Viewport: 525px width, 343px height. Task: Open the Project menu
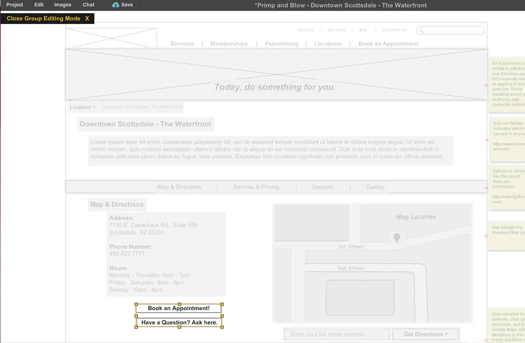coord(14,5)
